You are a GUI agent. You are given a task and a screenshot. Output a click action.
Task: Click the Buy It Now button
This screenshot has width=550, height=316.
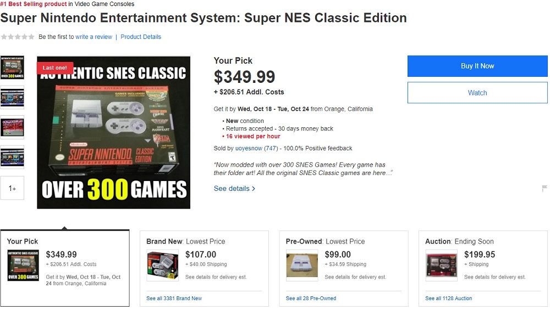tap(477, 66)
